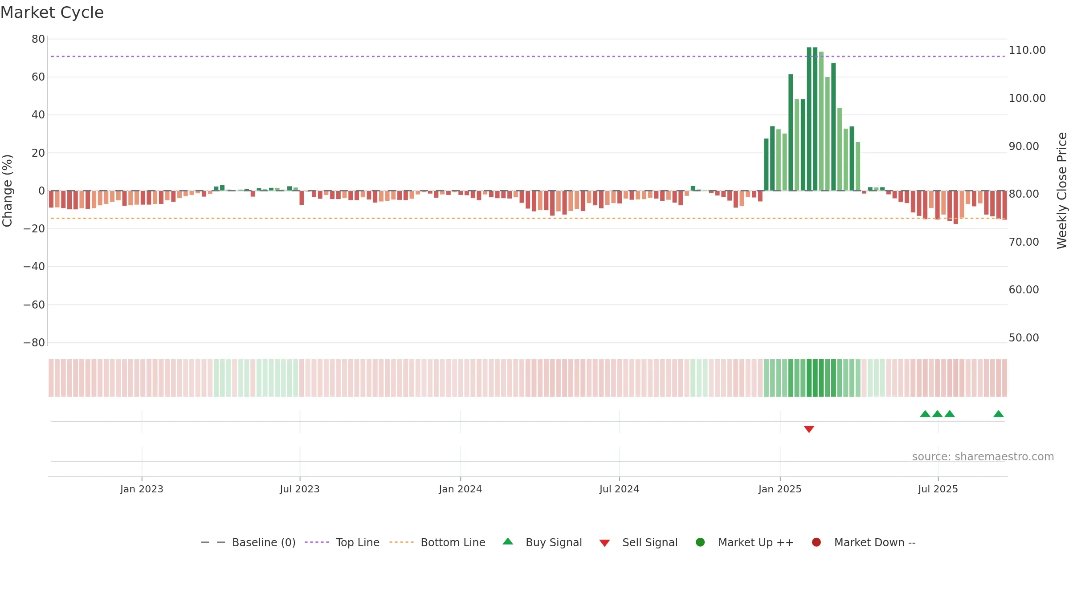Click the source: sharemaestro.com text
Viewport: 1069px width, 601px height.
click(983, 456)
